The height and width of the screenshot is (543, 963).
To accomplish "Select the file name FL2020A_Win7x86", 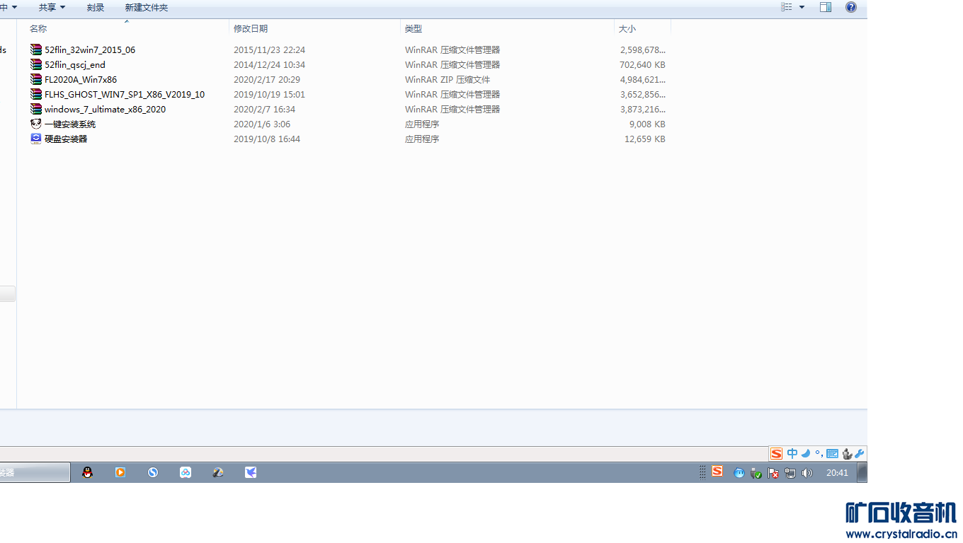I will (81, 79).
